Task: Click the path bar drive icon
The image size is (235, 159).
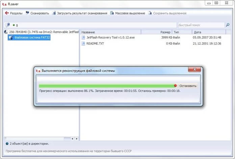Action: [x=7, y=25]
